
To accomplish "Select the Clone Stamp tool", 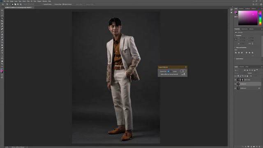I will pyautogui.click(x=2, y=35).
